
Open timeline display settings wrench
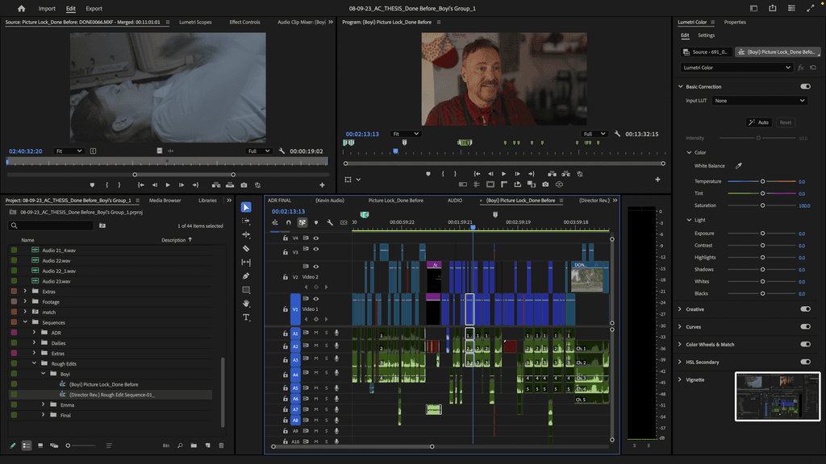click(x=330, y=222)
